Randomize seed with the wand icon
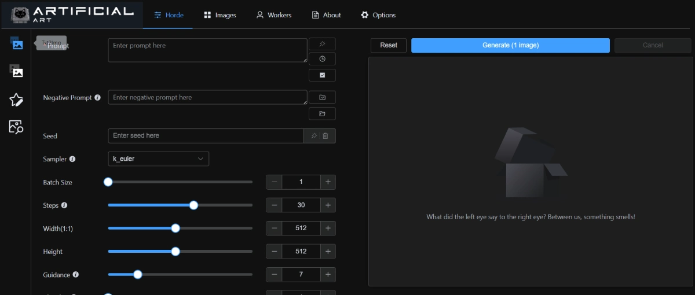The image size is (695, 295). 313,136
